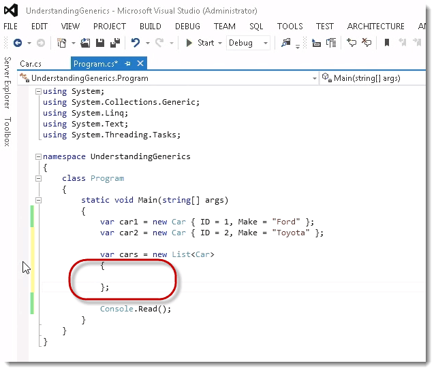Click the Toggle Bookmark toolbar icon
The height and width of the screenshot is (372, 436).
coord(387,43)
